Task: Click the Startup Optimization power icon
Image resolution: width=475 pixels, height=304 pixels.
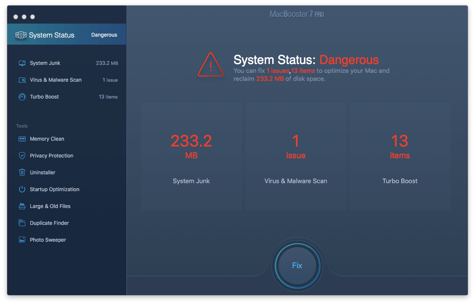Action: [22, 189]
